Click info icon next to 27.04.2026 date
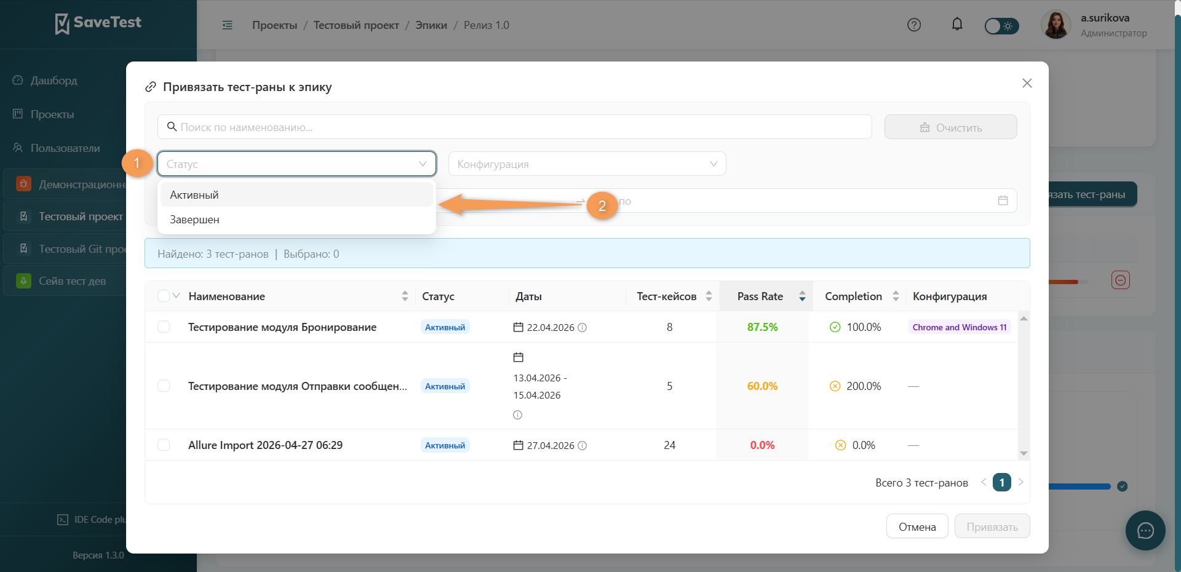Image resolution: width=1181 pixels, height=572 pixels. coord(583,446)
